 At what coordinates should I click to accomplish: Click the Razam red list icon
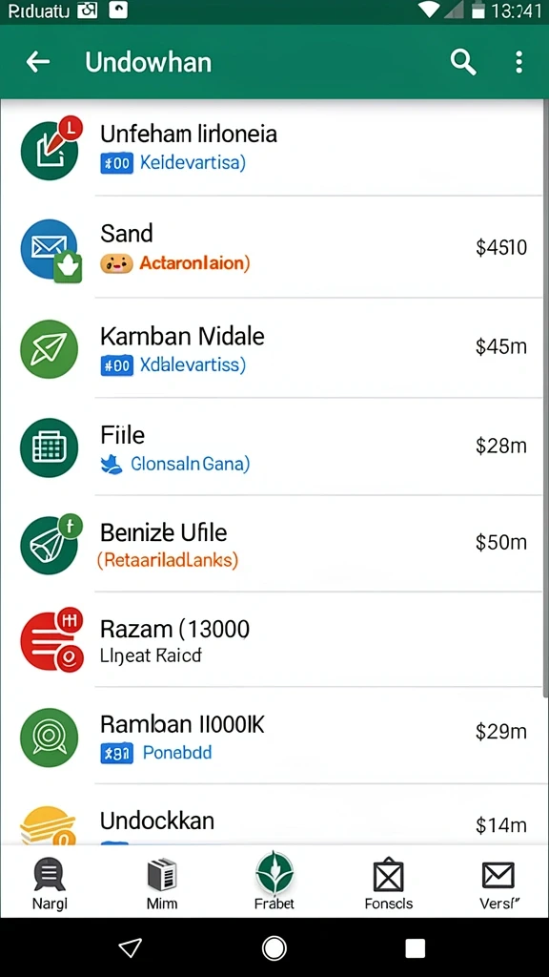51,640
